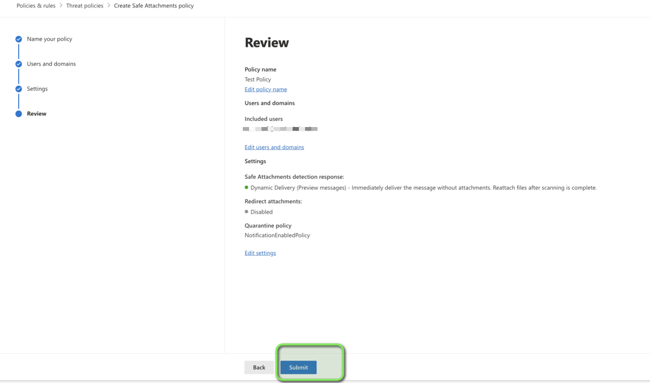Click the Edit users and domains link
The height and width of the screenshot is (383, 650).
click(274, 148)
